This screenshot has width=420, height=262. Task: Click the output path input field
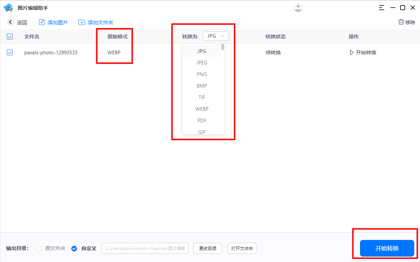pyautogui.click(x=145, y=248)
